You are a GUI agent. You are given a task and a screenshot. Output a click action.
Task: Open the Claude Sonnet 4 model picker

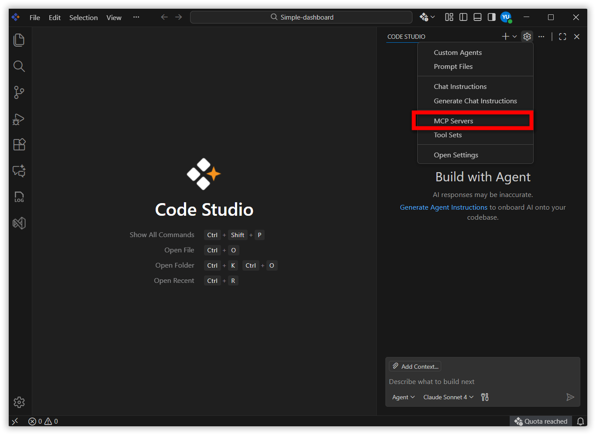click(x=448, y=397)
